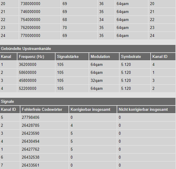Click 'Korrigierbar insgesamt' column header
Viewport: 176px width, 169px height.
93,110
